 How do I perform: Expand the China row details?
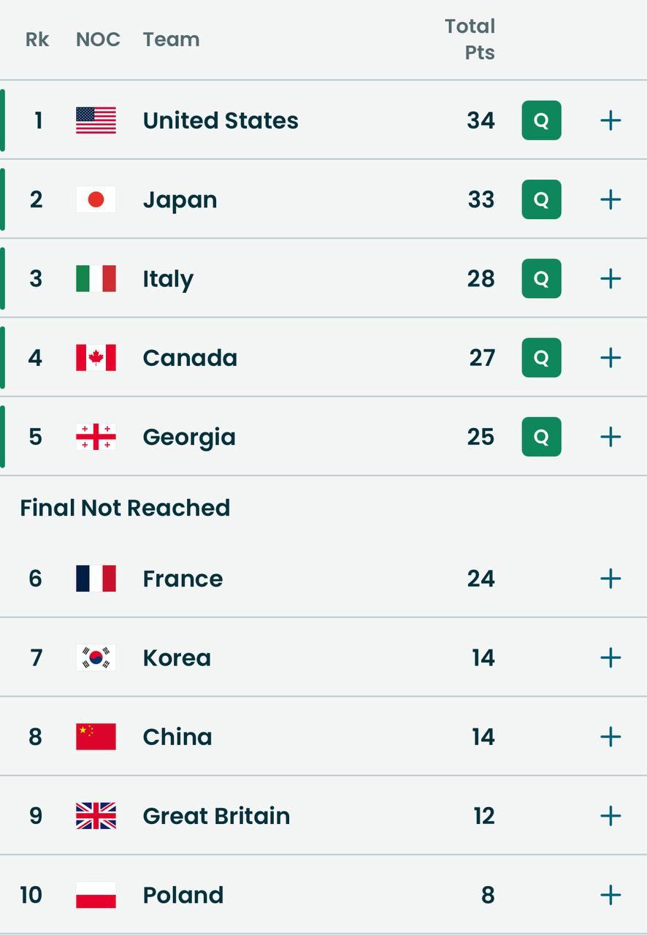coord(610,737)
